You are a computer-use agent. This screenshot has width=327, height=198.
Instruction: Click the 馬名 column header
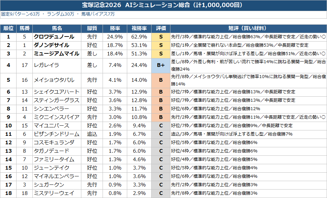click(x=57, y=28)
